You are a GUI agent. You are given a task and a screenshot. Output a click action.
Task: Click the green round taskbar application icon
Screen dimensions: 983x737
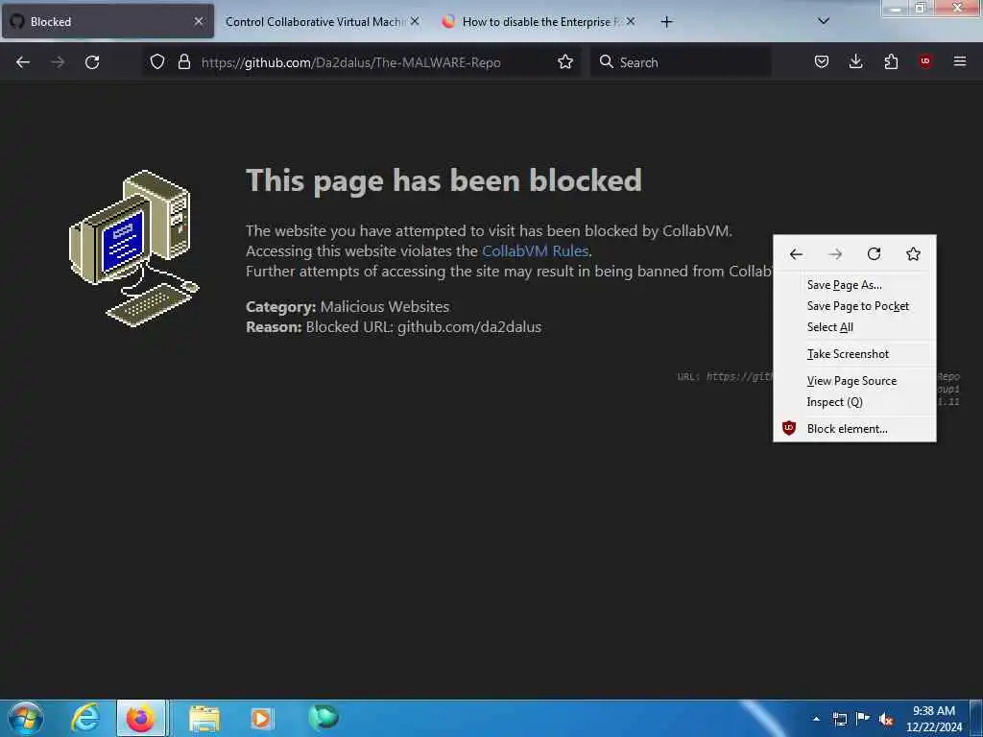323,717
